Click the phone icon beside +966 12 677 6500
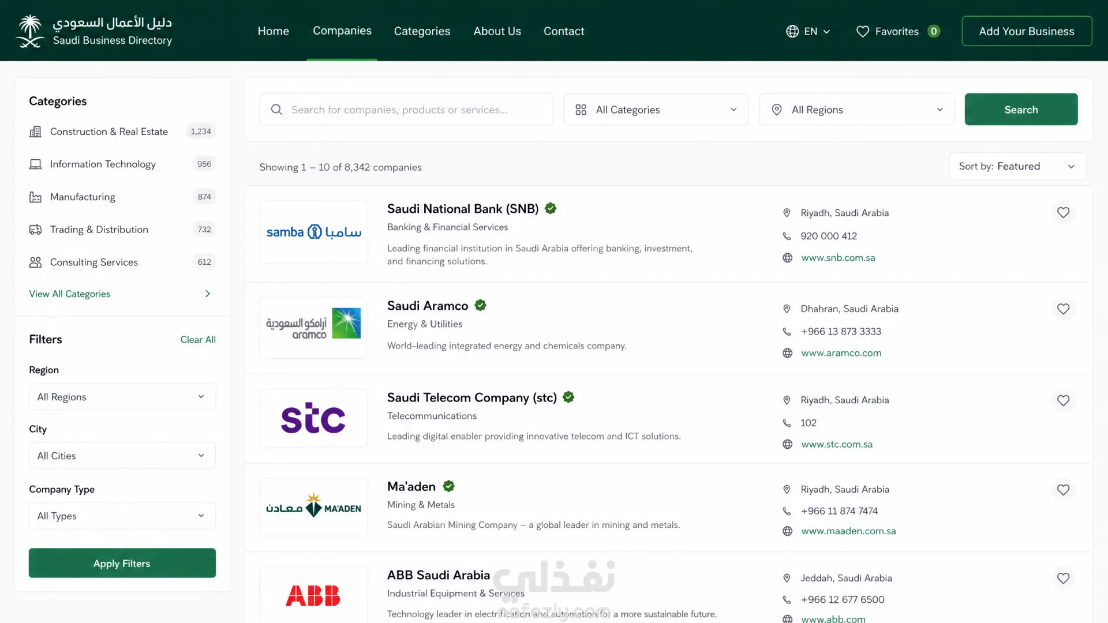Image resolution: width=1108 pixels, height=623 pixels. [787, 600]
